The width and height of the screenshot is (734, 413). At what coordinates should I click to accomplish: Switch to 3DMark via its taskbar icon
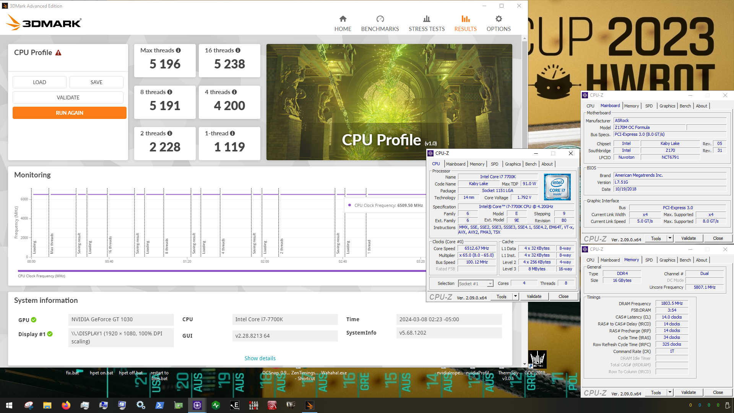click(310, 405)
